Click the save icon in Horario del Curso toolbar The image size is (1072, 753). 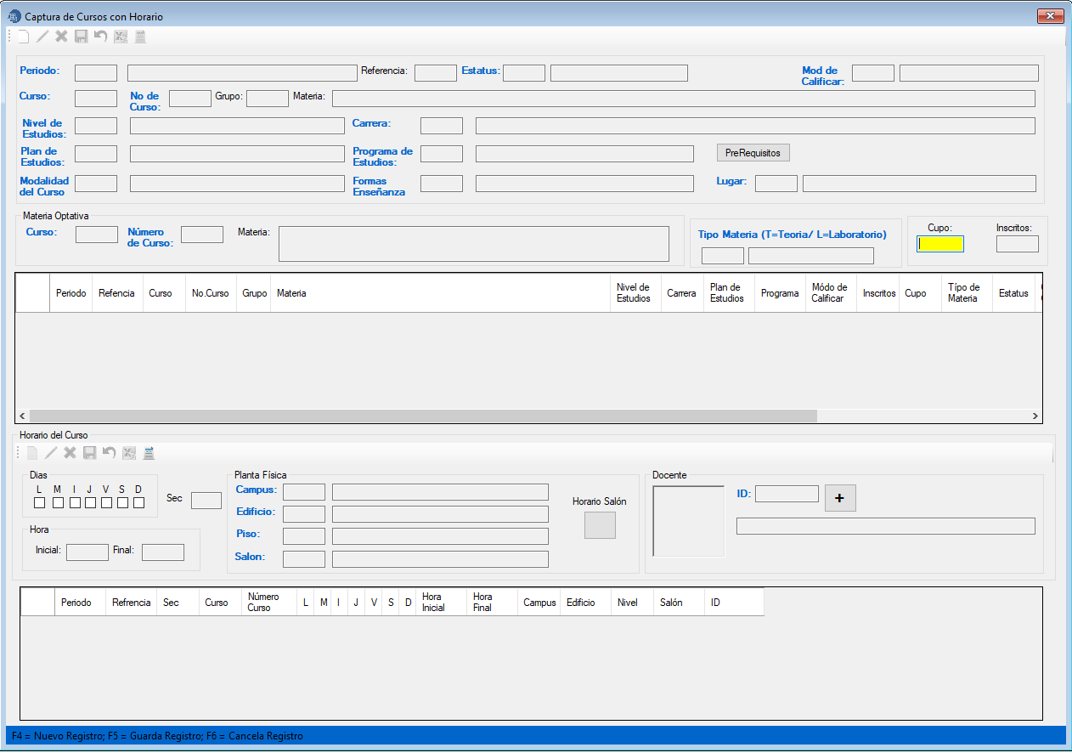tap(89, 453)
